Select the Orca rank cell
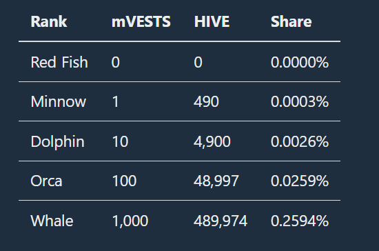This screenshot has width=379, height=251. 46,181
